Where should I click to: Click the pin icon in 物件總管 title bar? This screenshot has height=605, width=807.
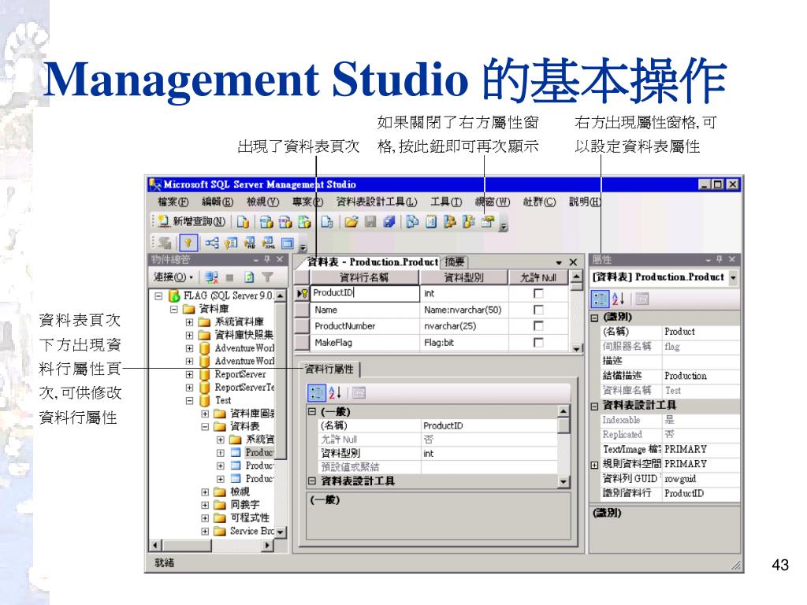coord(266,259)
